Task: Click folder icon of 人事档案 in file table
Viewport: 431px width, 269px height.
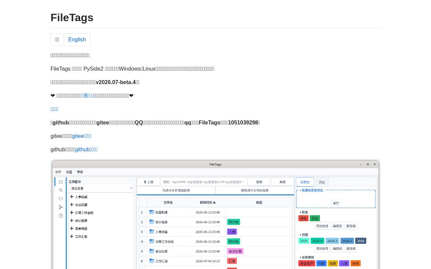Action: coord(152,232)
